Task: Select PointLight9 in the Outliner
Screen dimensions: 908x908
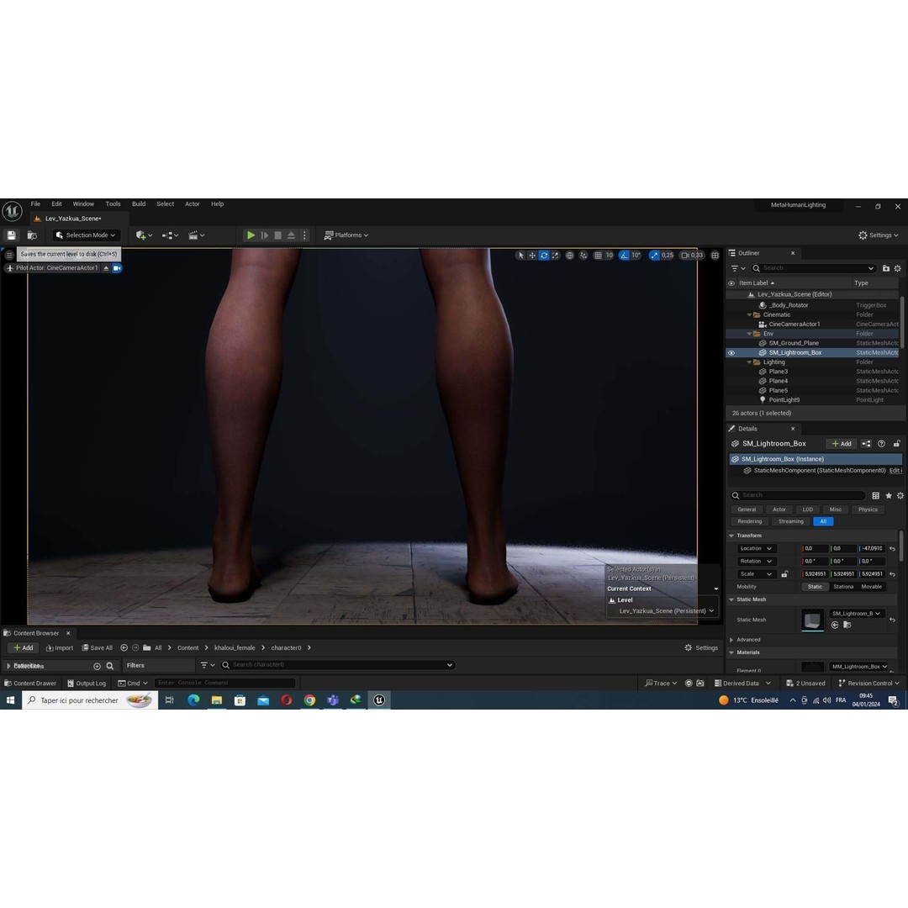Action: point(784,400)
